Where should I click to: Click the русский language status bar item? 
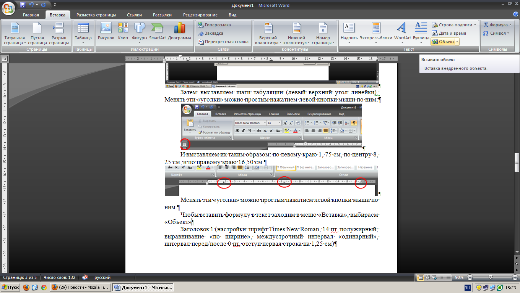click(x=102, y=277)
